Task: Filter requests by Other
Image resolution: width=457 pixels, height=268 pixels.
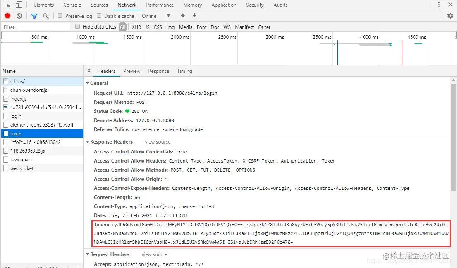Action: tap(264, 27)
